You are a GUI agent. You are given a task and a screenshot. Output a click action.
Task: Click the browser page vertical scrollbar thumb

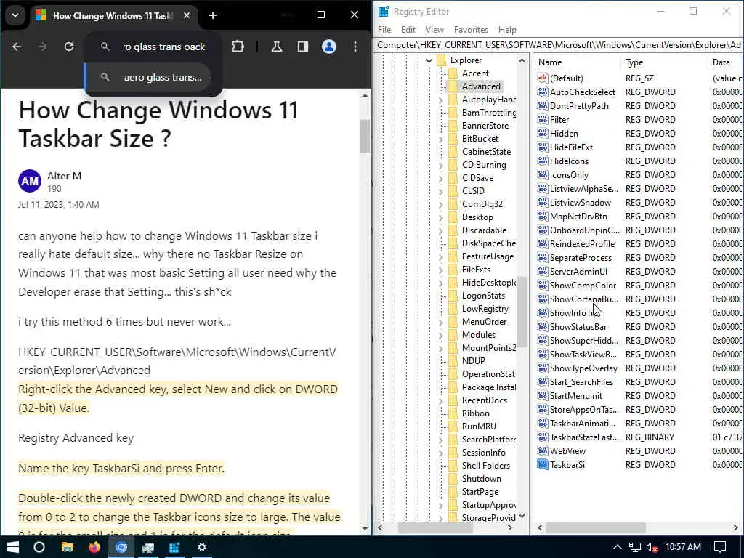[x=365, y=136]
